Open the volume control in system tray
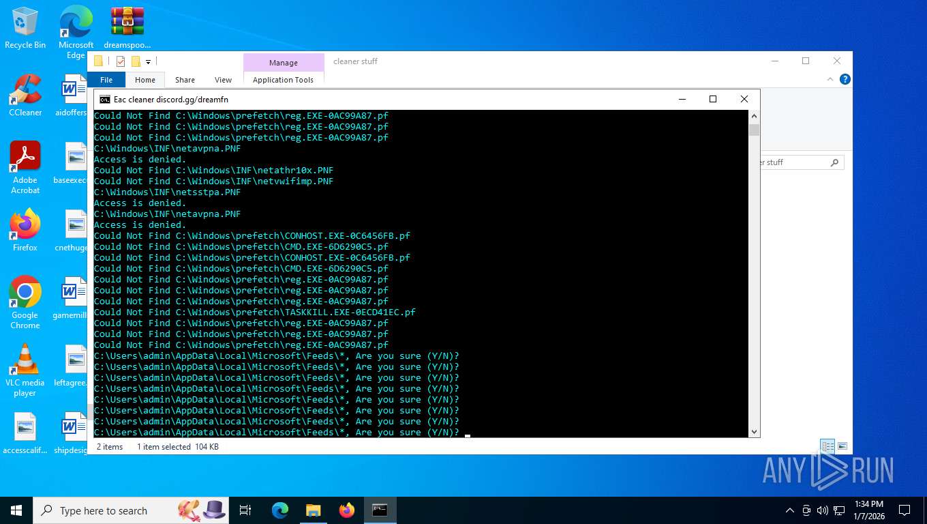Viewport: 927px width, 524px height. 822,510
